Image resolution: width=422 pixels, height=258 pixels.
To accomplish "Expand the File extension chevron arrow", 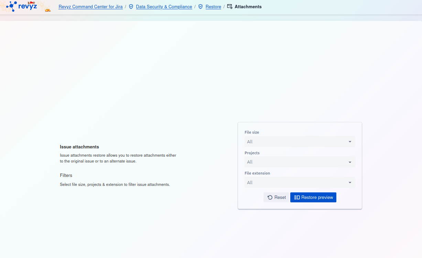I will tap(350, 182).
